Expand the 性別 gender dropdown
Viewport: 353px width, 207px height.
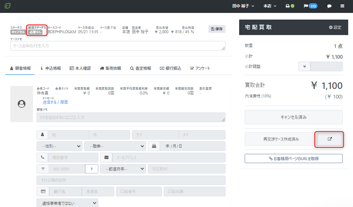click(x=59, y=146)
